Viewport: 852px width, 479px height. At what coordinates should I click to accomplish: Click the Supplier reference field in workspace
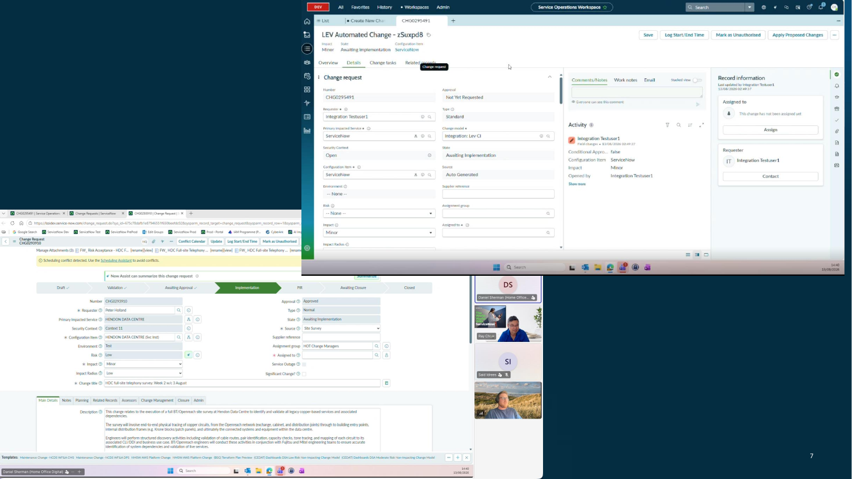(x=498, y=194)
